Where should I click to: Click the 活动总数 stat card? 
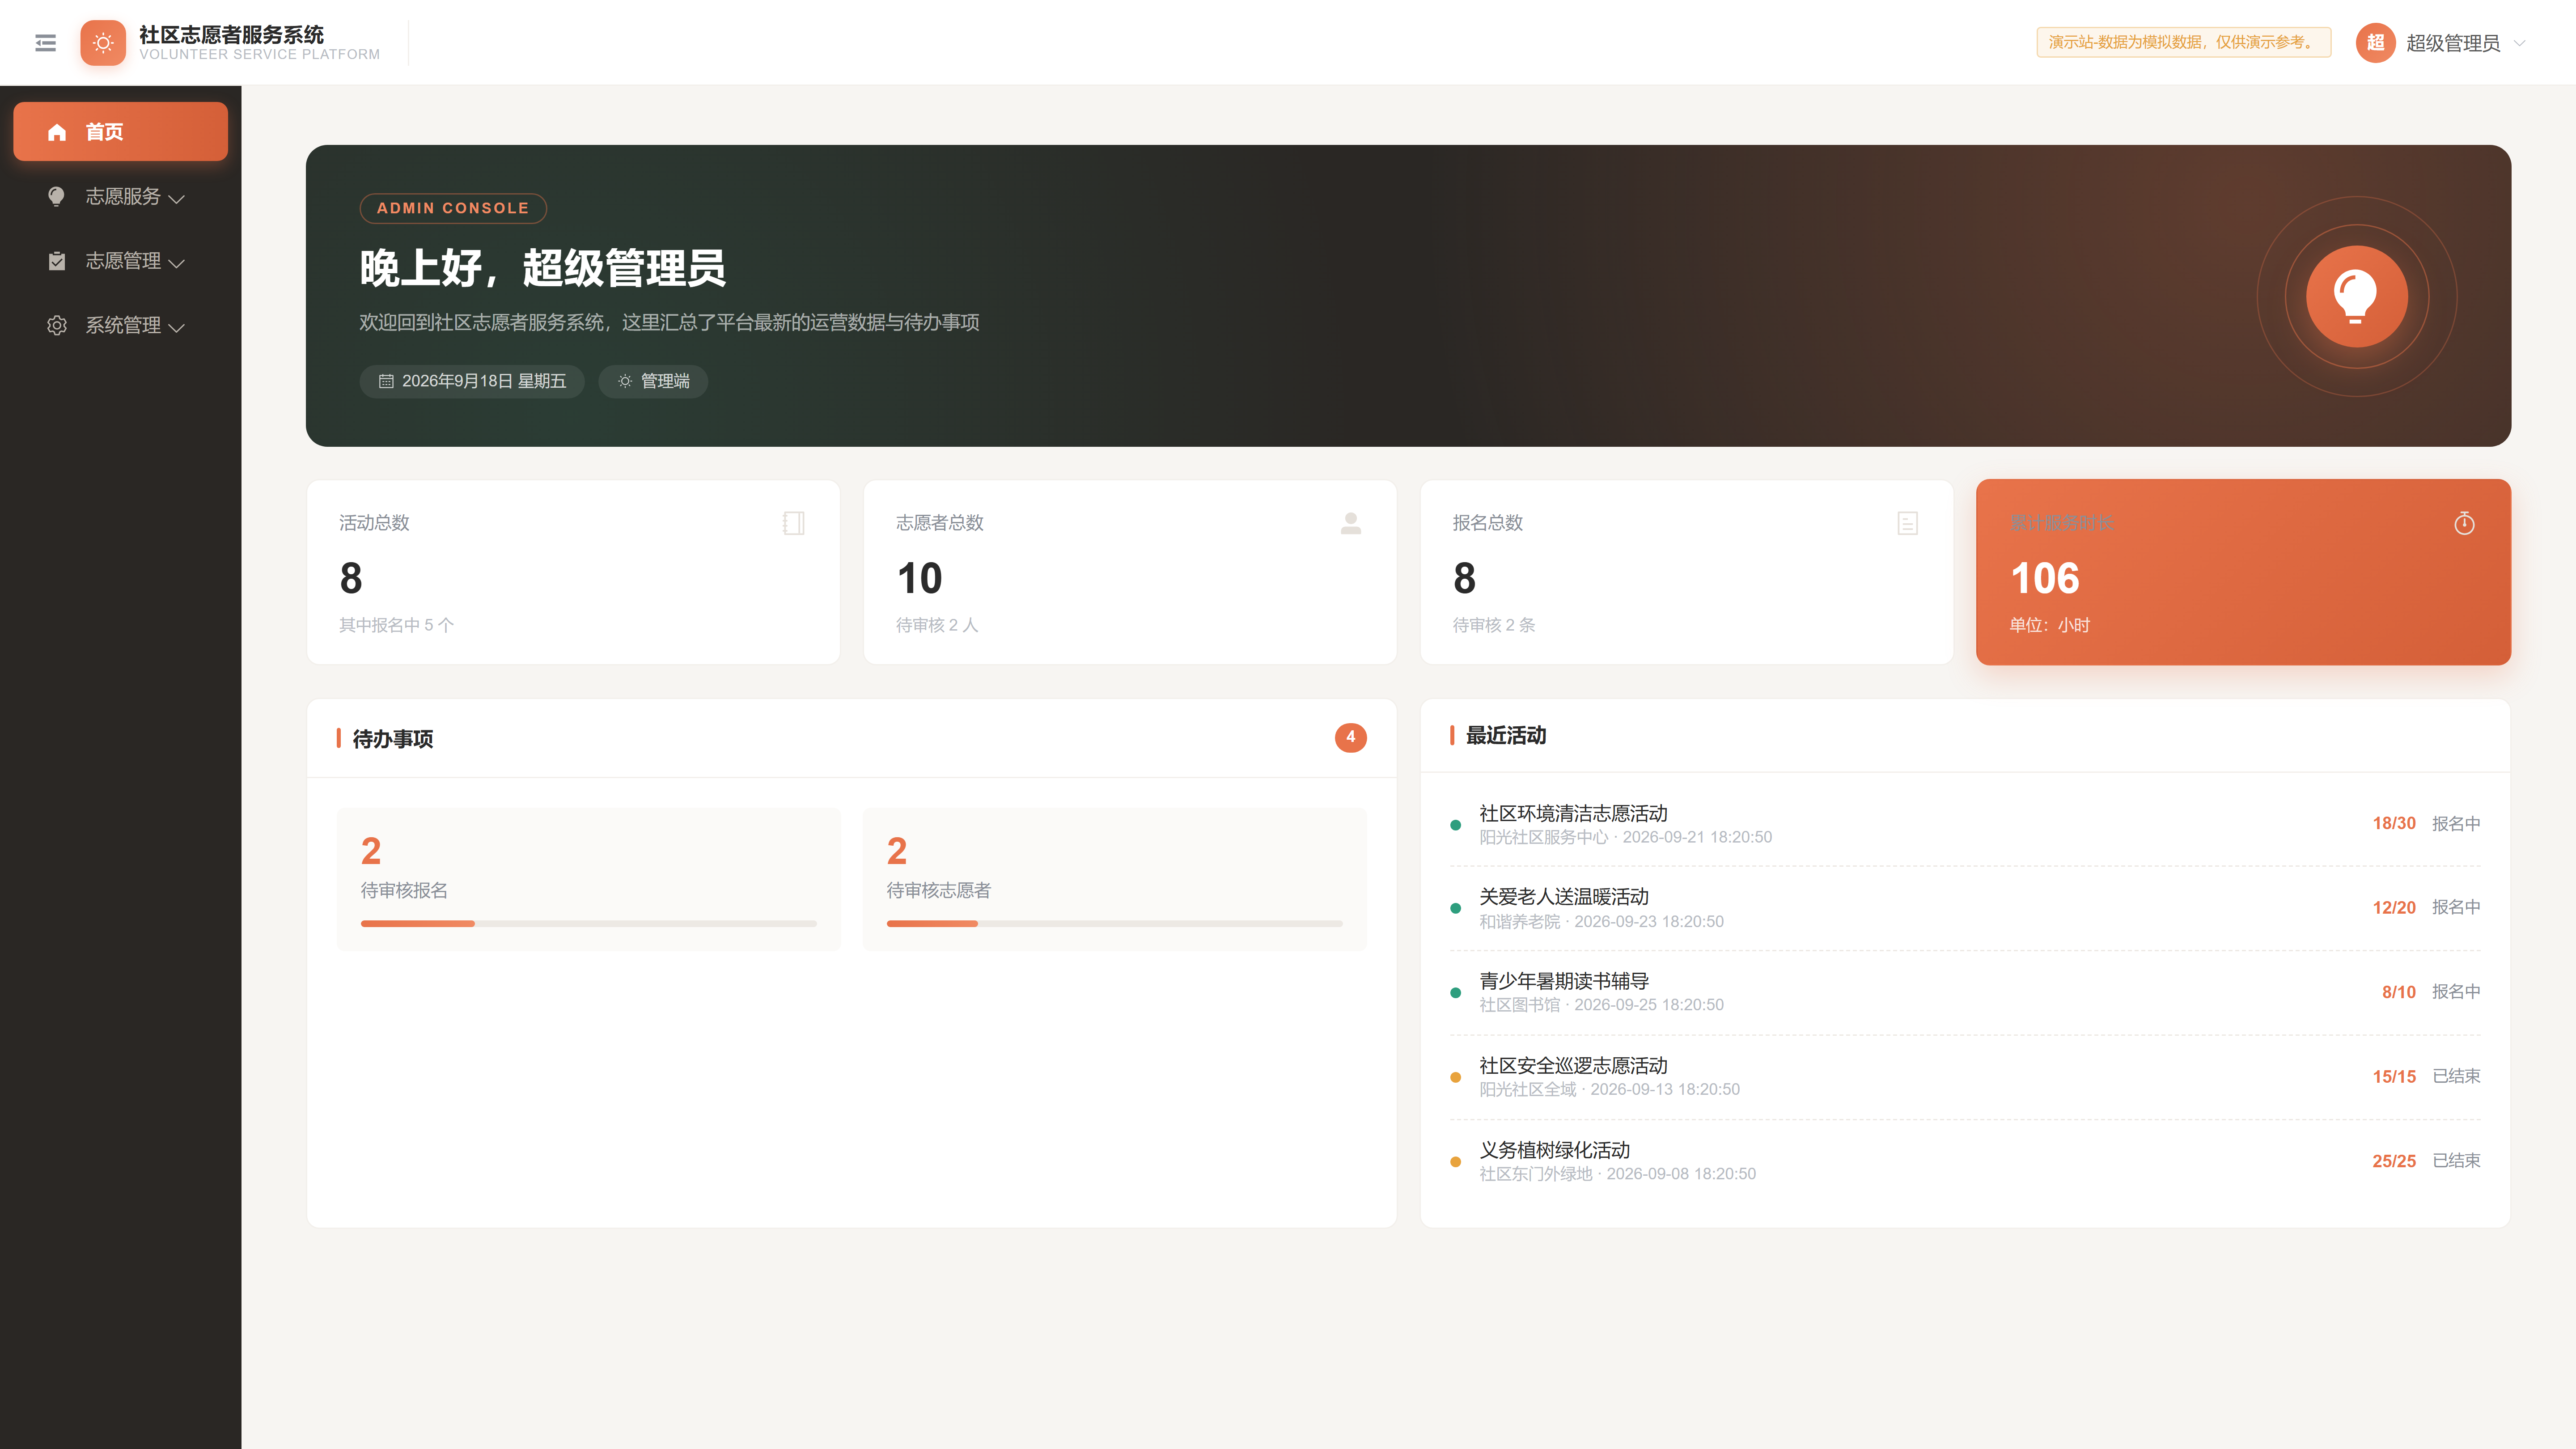point(573,572)
